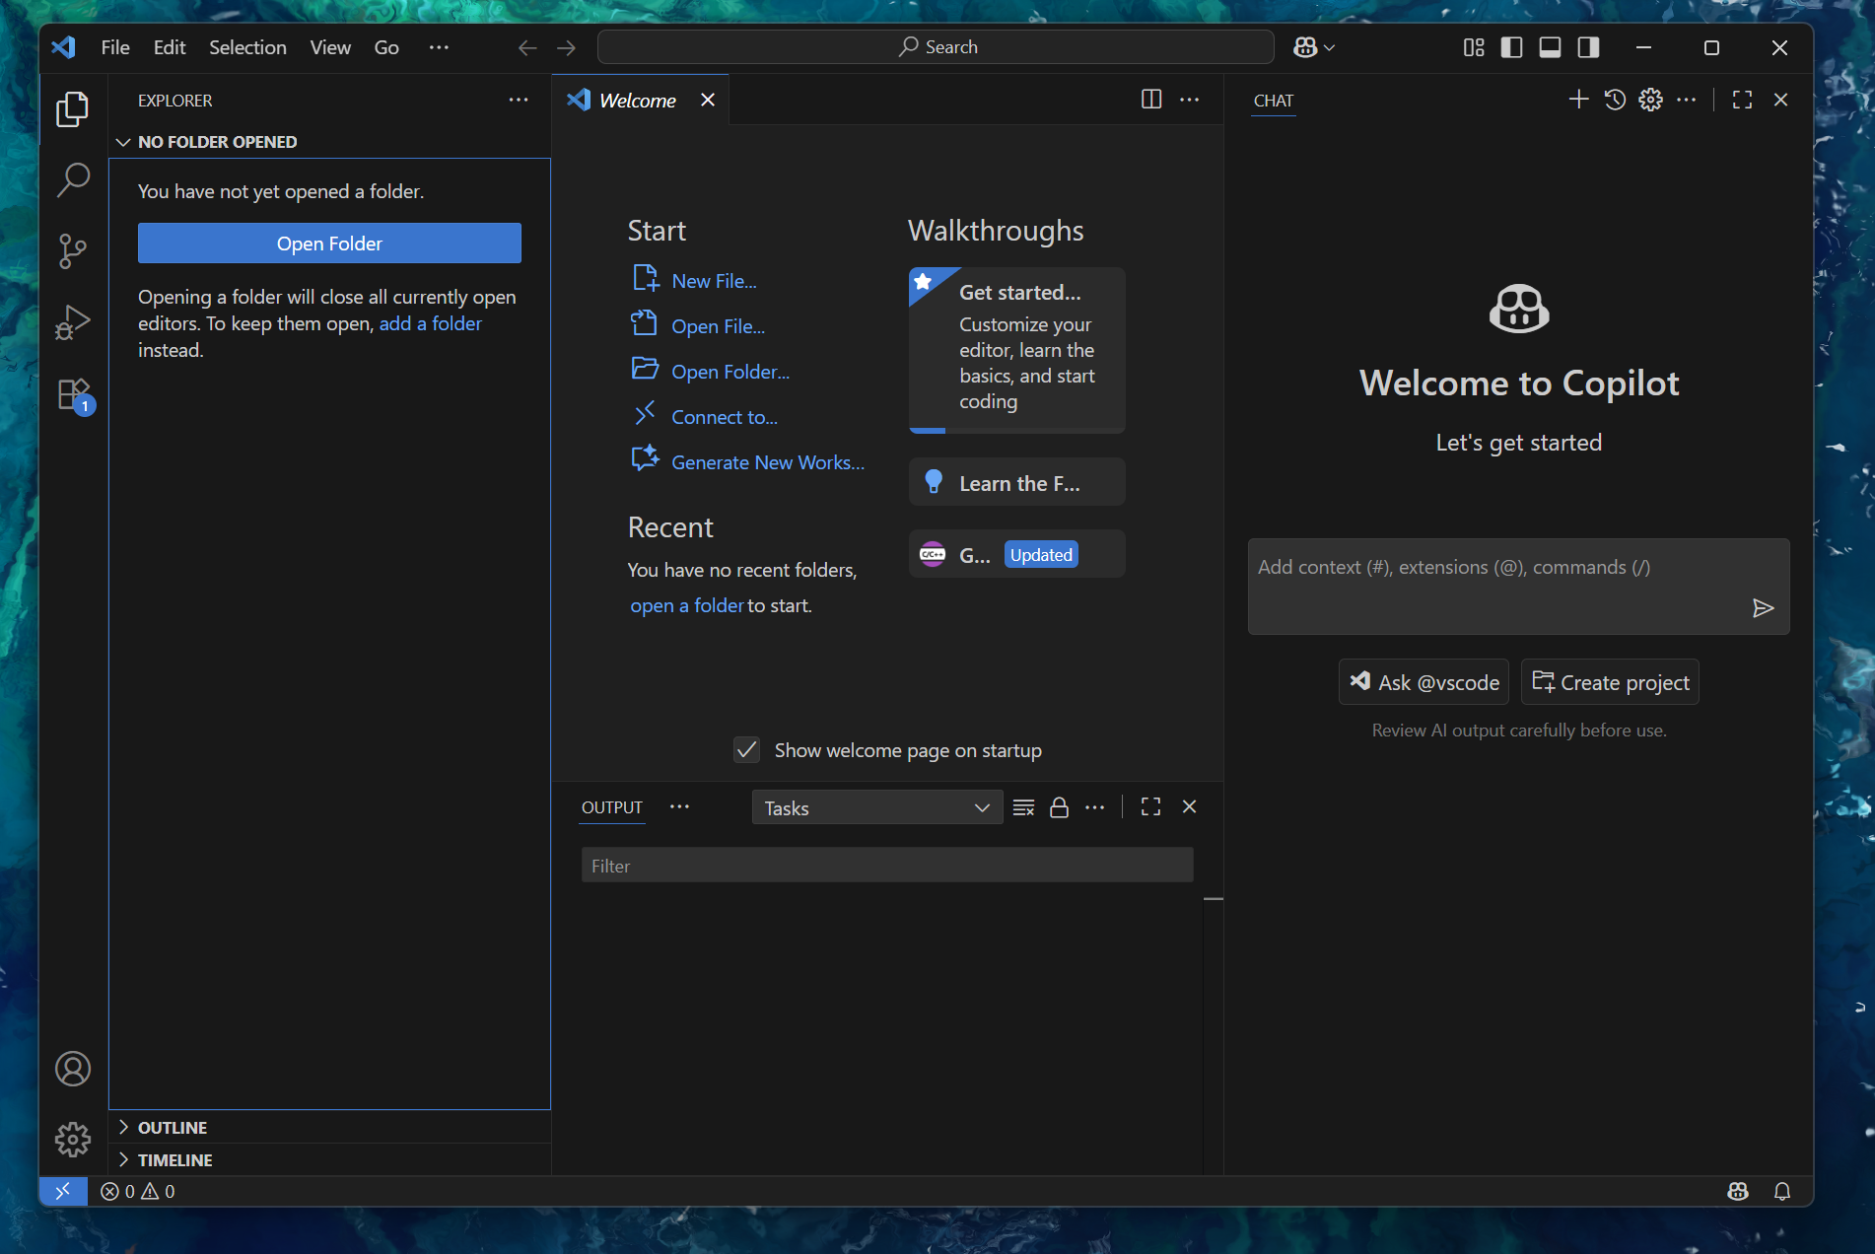Toggle the primary side bar visibility
This screenshot has height=1254, width=1875.
click(x=1511, y=47)
